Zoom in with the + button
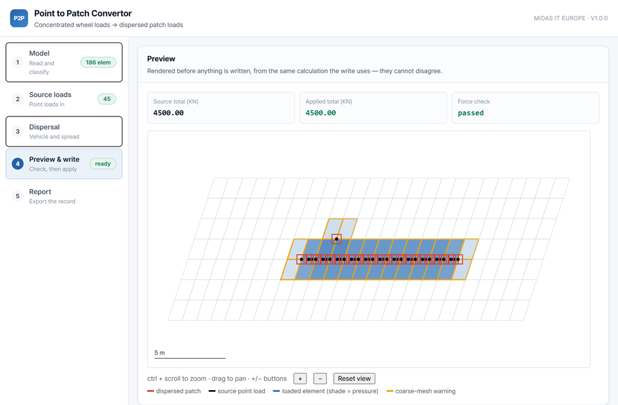This screenshot has height=405, width=618. click(x=300, y=379)
